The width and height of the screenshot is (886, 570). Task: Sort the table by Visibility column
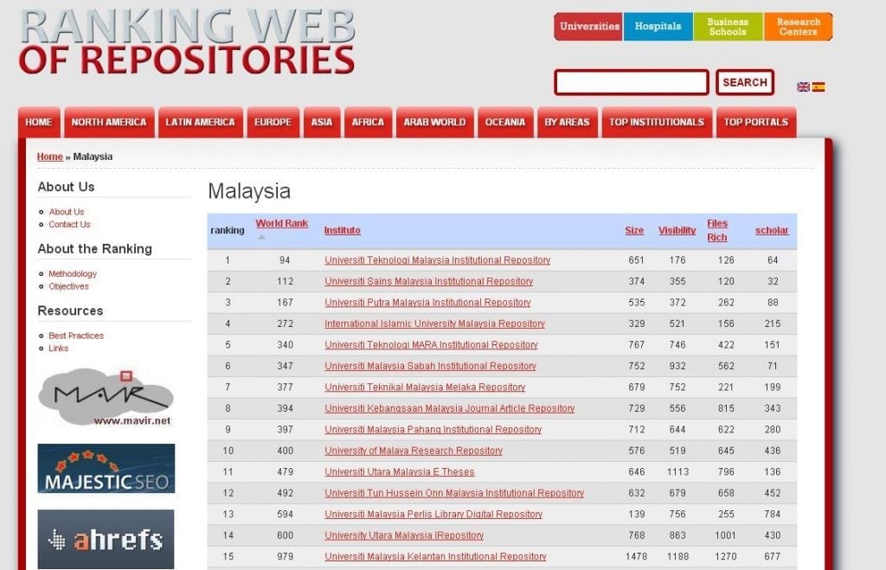point(677,230)
